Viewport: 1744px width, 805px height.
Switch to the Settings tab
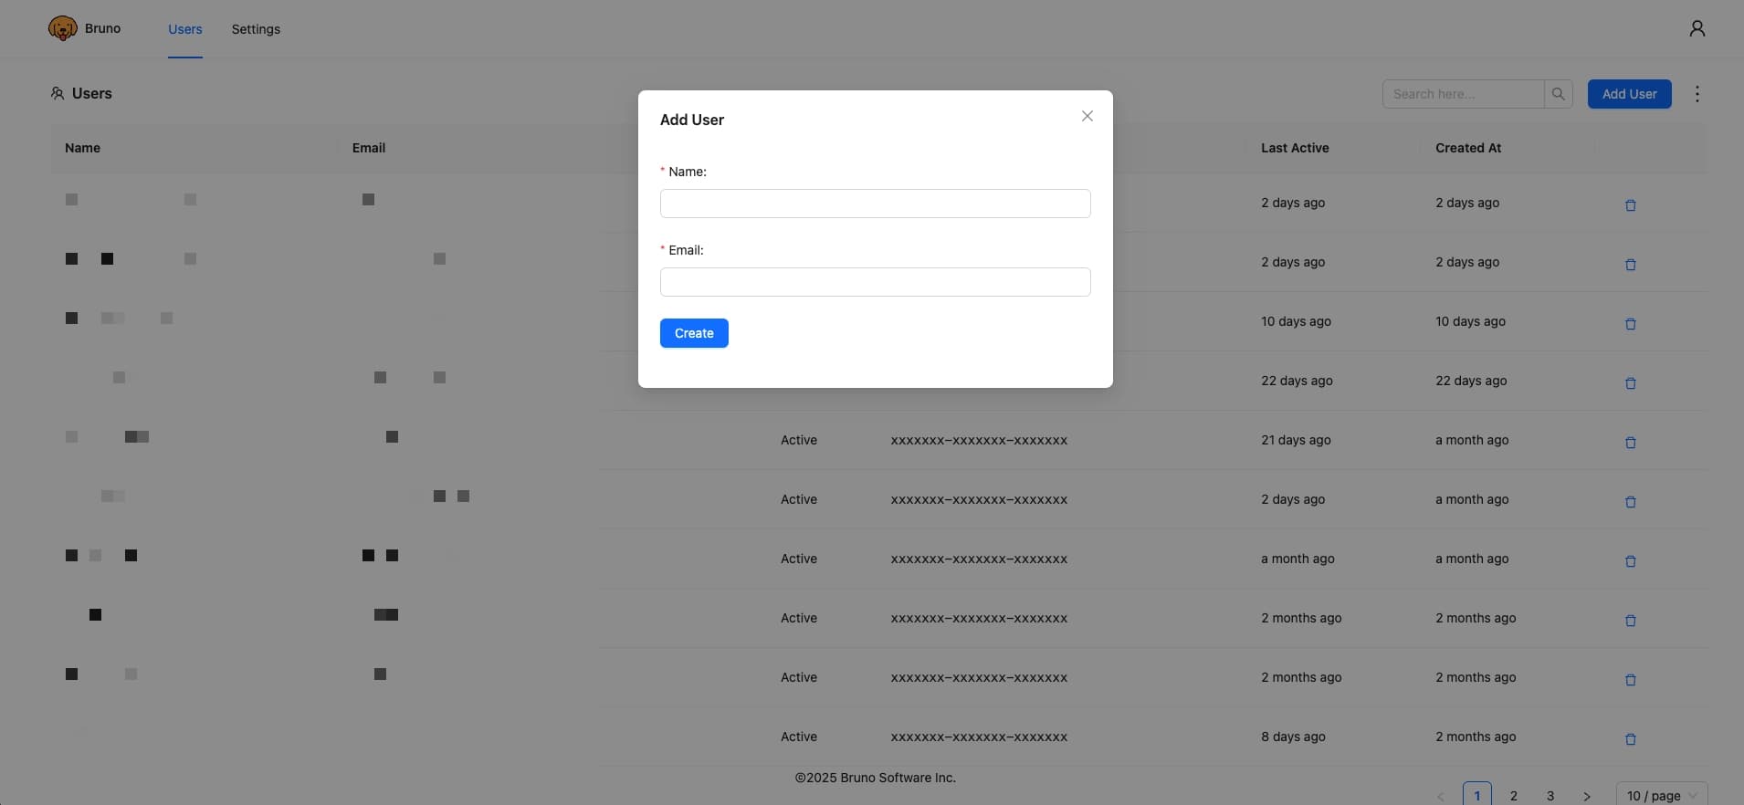pyautogui.click(x=256, y=29)
